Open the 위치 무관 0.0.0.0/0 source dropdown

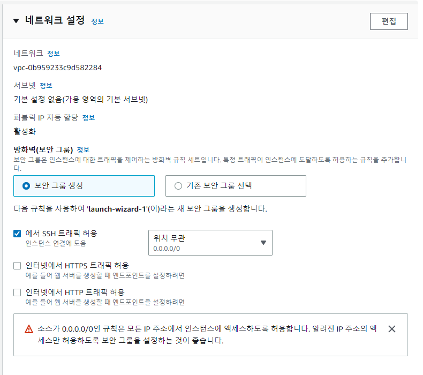(210, 243)
